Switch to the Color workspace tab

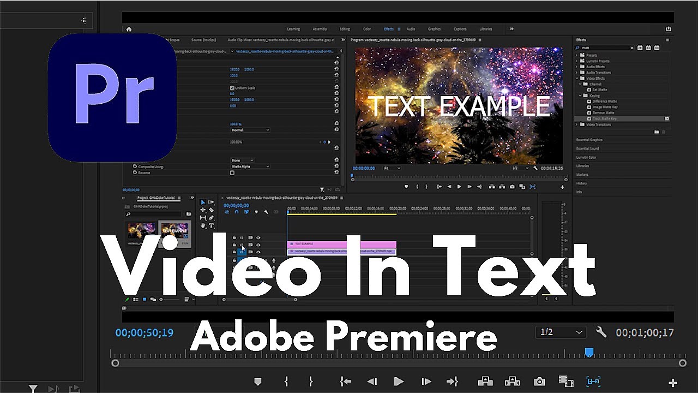pyautogui.click(x=367, y=29)
